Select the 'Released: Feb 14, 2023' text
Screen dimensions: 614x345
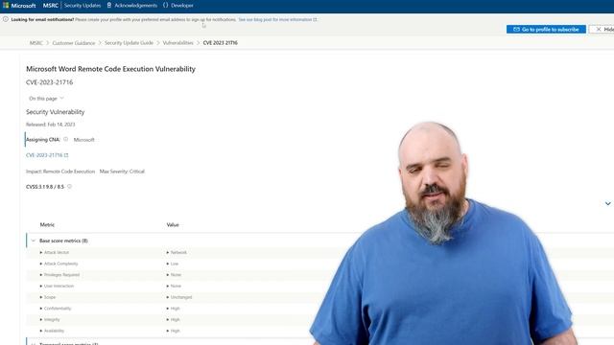pos(51,125)
